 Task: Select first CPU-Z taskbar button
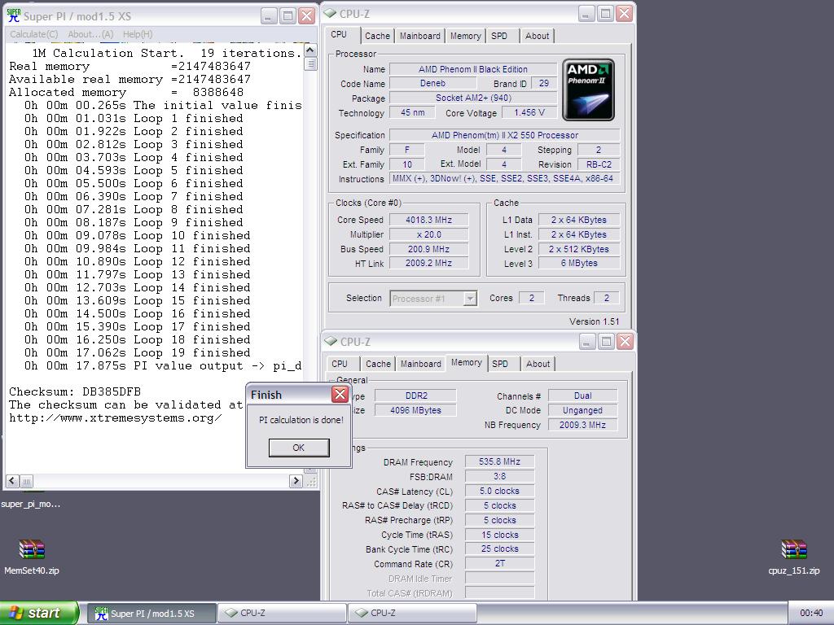[x=282, y=614]
